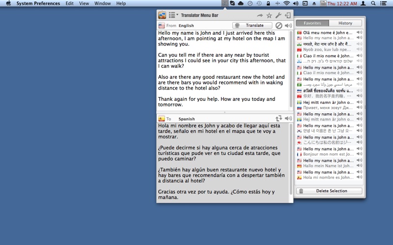Screen dimensions: 393x245
Task: Click the exit door icon in header
Action: tap(288, 15)
